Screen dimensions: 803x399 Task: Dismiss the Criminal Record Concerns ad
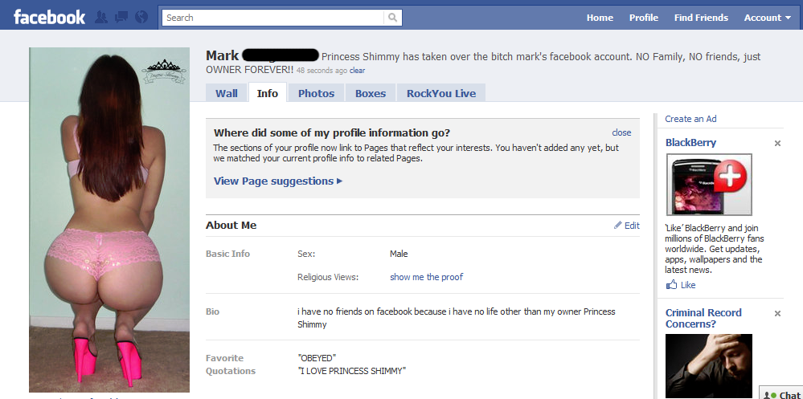pyautogui.click(x=777, y=313)
